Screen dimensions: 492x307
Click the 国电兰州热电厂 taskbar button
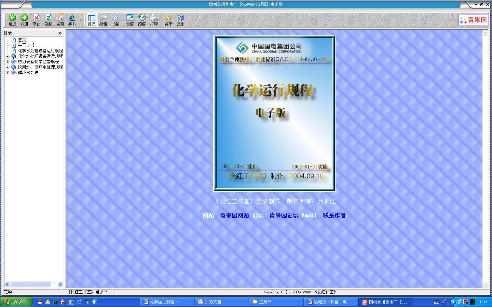(385, 302)
